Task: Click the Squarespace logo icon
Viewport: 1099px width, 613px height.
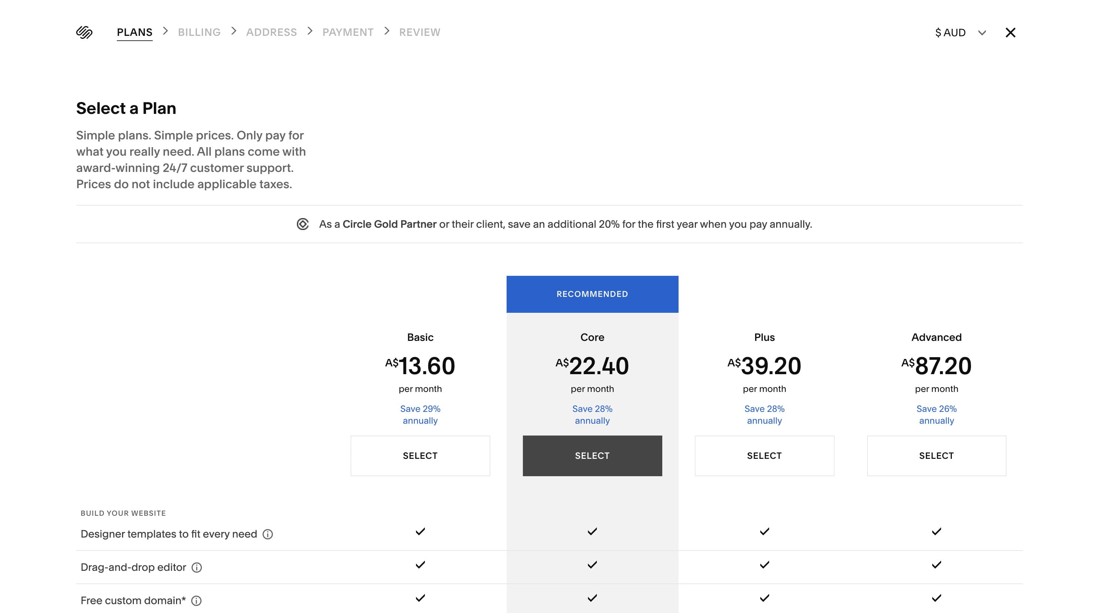Action: pyautogui.click(x=84, y=33)
